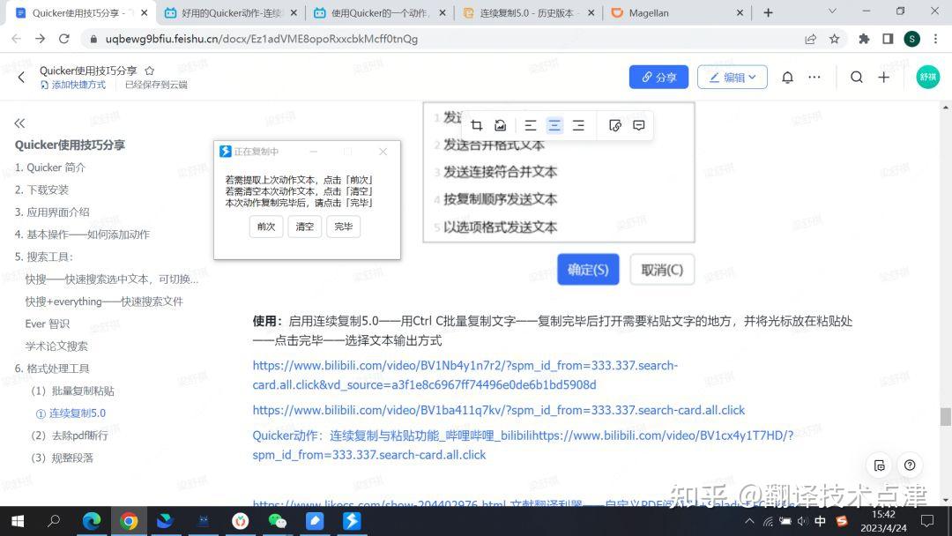This screenshot has width=952, height=536.
Task: Go to outline item 3. 应用界面介绍
Action: [x=52, y=212]
